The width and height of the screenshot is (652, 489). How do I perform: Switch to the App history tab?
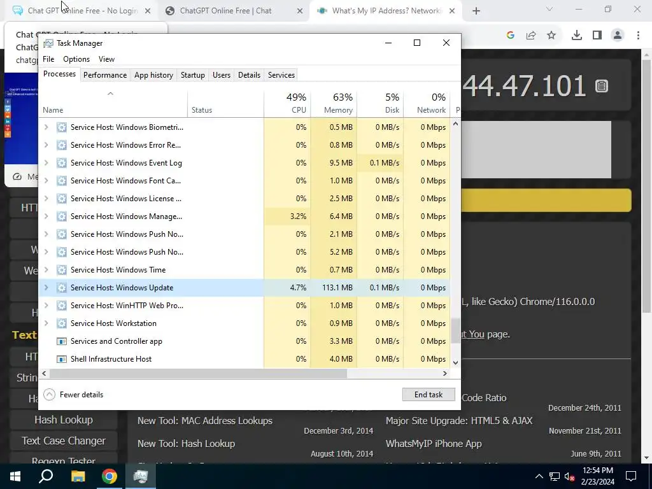[x=154, y=75]
